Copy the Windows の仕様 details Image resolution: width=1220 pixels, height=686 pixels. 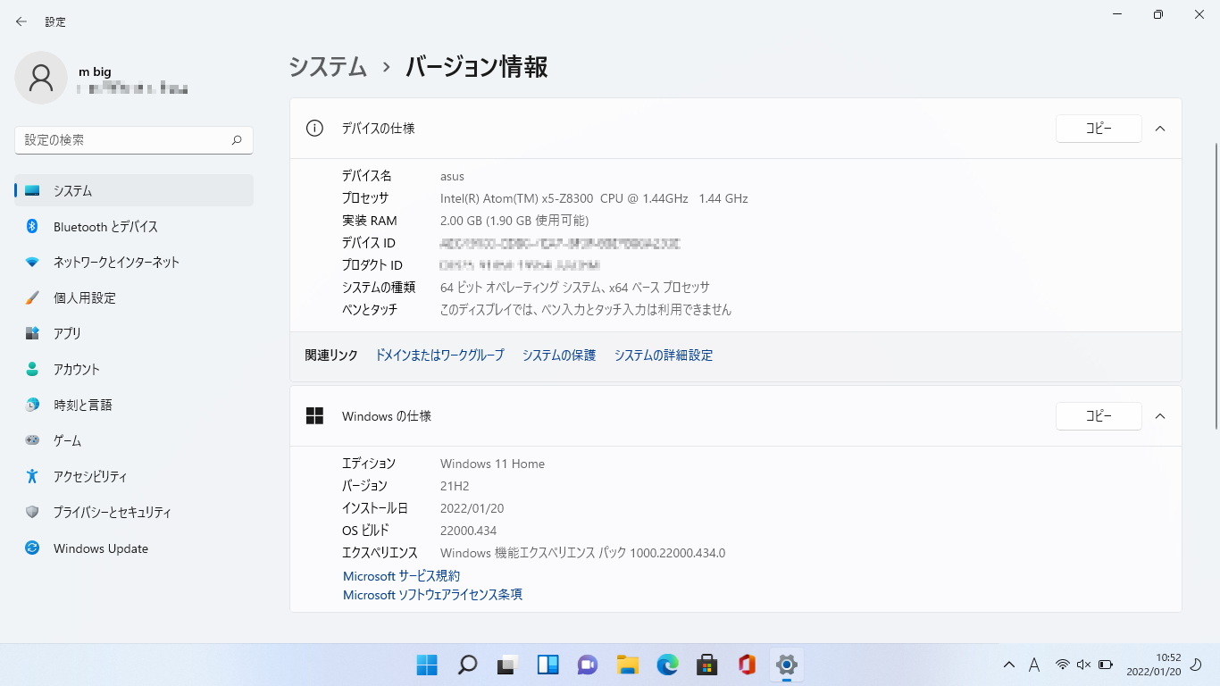coord(1099,416)
